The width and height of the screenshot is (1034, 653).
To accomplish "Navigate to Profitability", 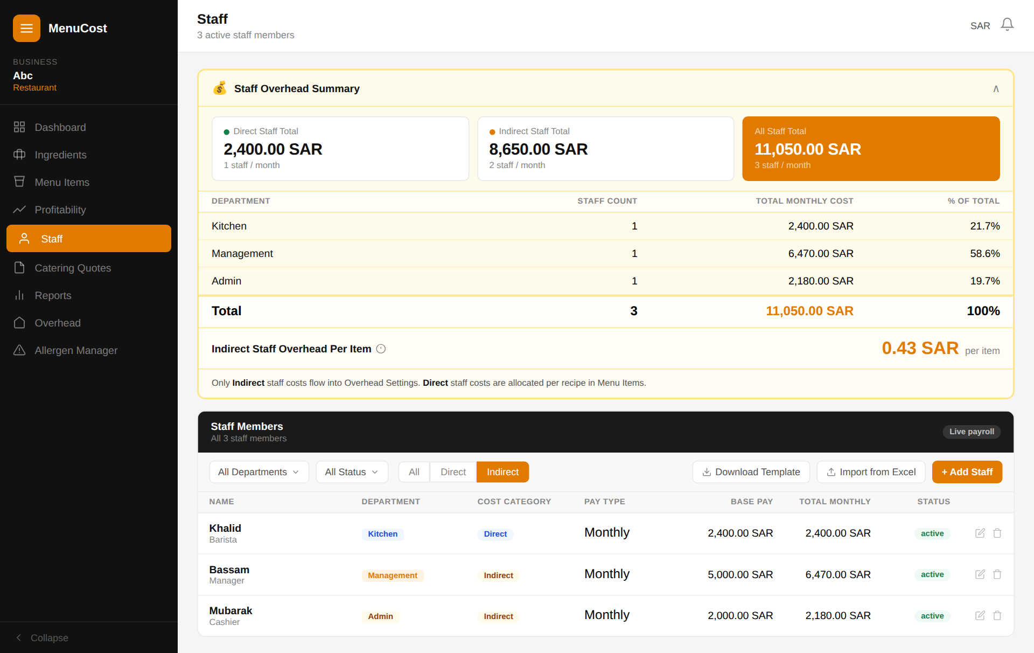I will coord(89,210).
